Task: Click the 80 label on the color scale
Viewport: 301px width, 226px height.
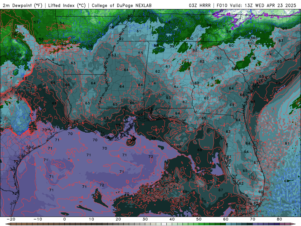Action: (280, 219)
